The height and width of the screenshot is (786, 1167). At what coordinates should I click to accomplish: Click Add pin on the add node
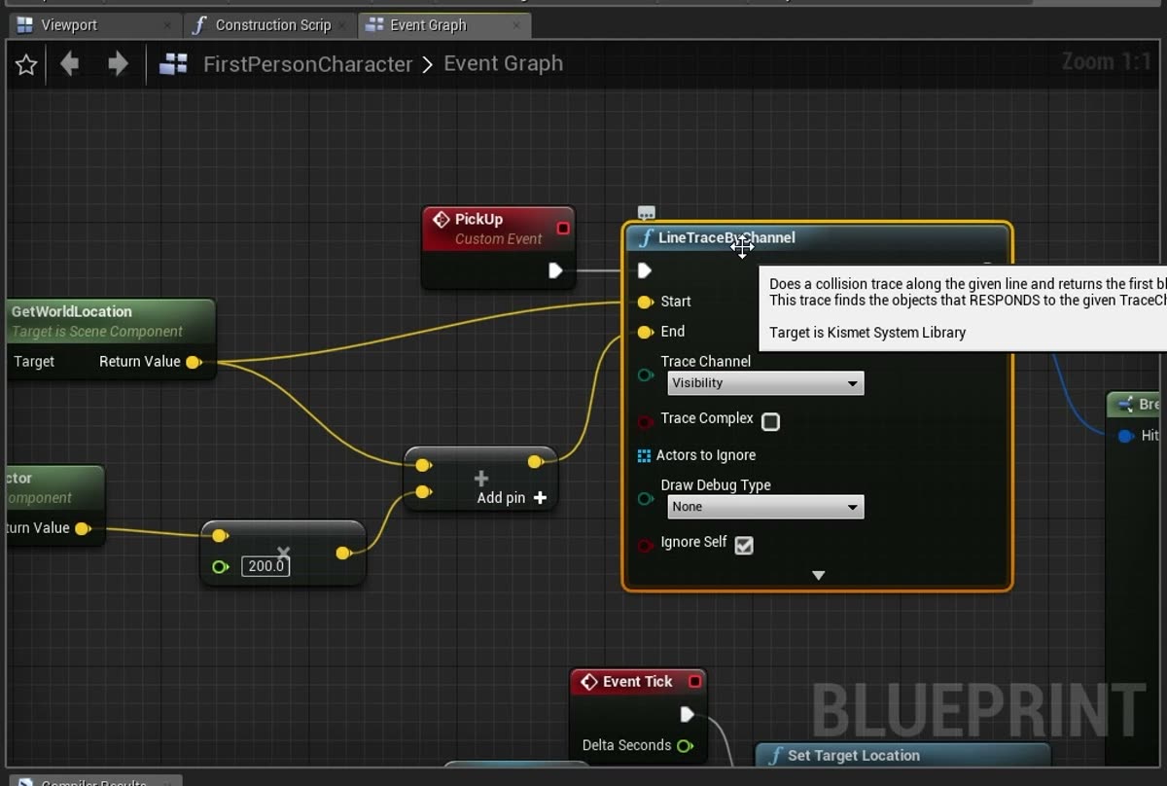pos(512,498)
